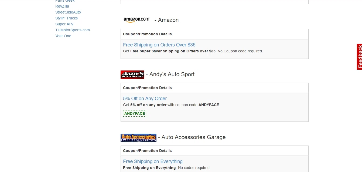Open Free Shipping on Orders Over $35
362x172 pixels.
tap(159, 45)
